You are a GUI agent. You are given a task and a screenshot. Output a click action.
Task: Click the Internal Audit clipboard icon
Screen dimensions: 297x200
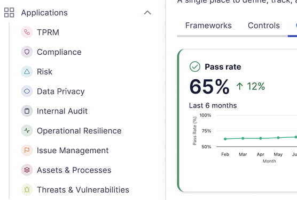pos(27,111)
